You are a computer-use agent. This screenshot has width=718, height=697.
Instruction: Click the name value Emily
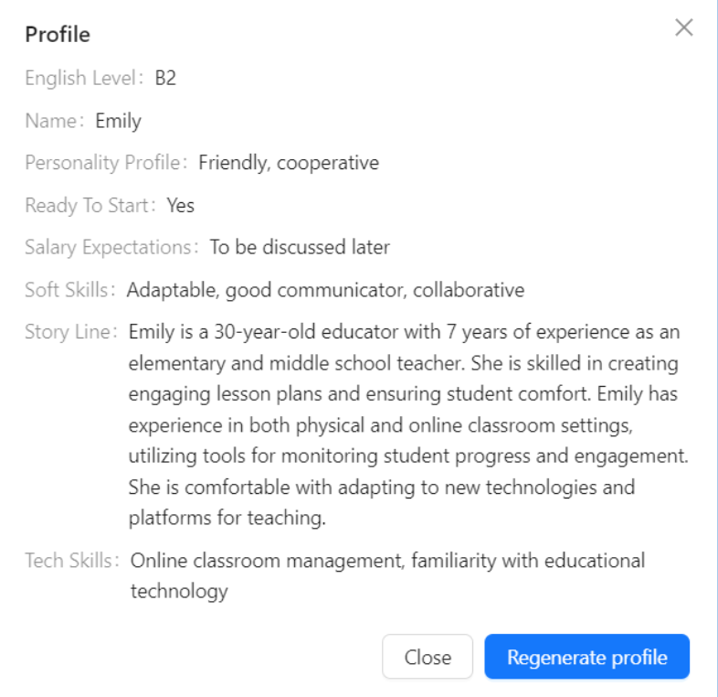118,121
